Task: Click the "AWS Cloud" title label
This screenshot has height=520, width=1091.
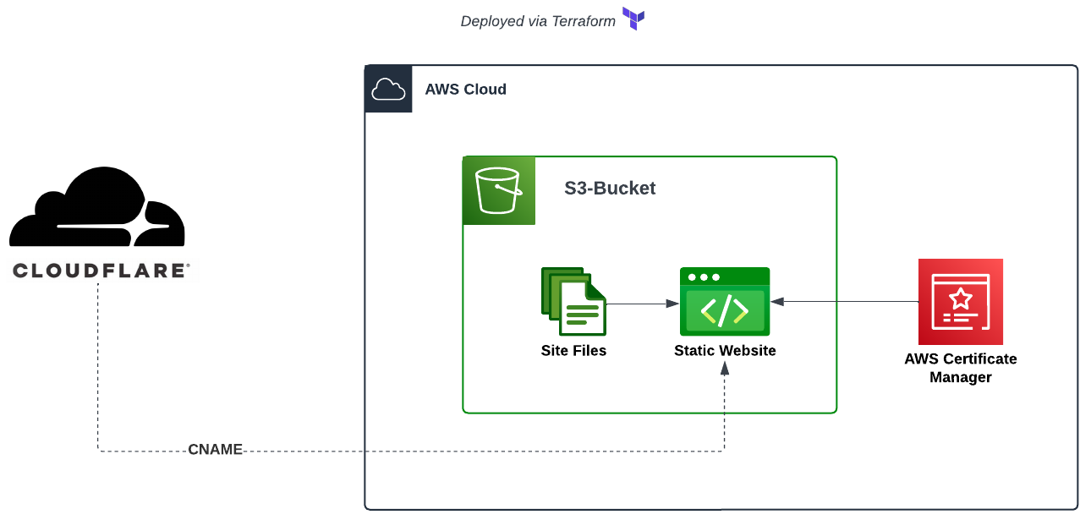Action: (465, 89)
